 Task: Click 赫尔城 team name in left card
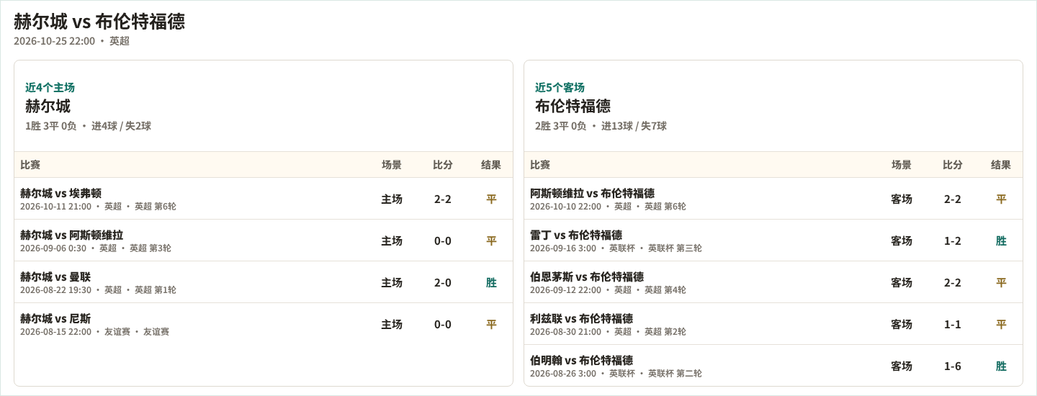[48, 106]
